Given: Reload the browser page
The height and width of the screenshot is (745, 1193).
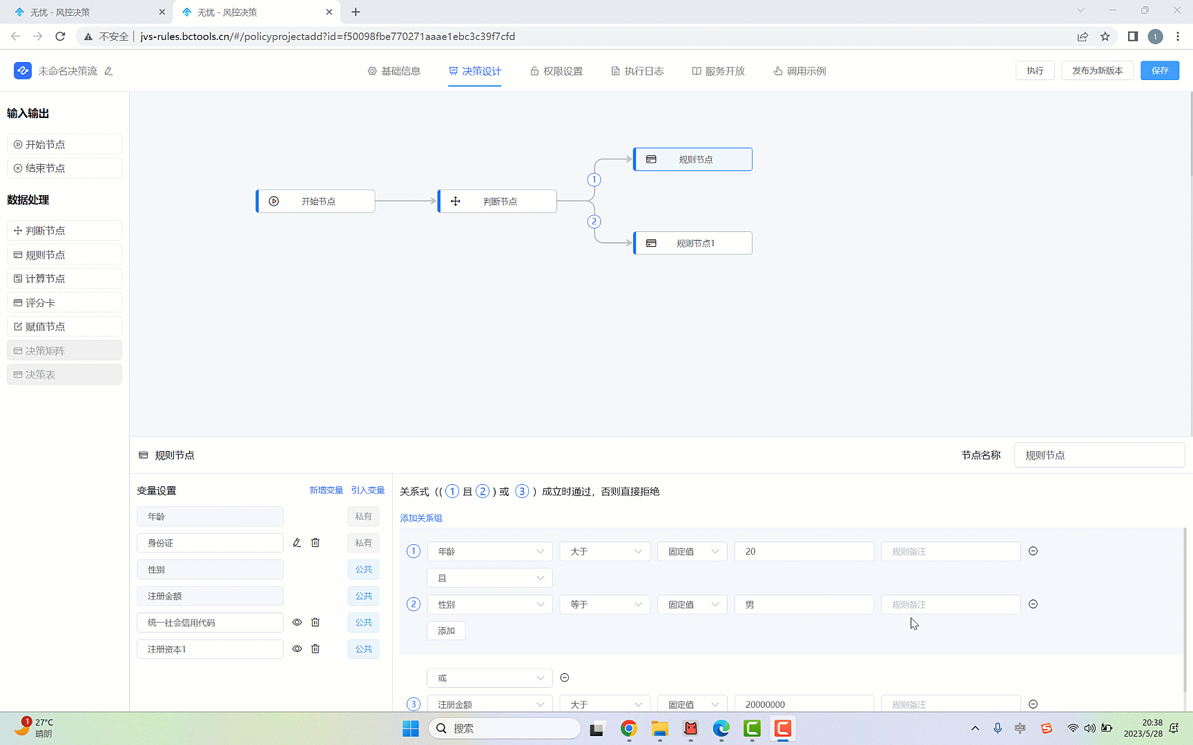Looking at the screenshot, I should 60,37.
